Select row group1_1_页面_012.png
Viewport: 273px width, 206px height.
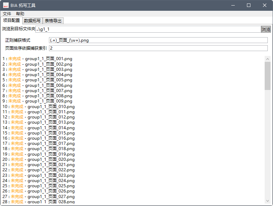pos(39,117)
